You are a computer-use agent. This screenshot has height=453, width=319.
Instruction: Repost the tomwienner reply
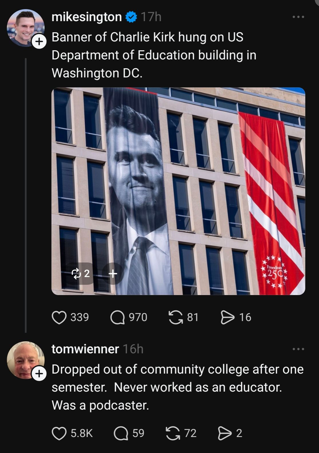[173, 433]
